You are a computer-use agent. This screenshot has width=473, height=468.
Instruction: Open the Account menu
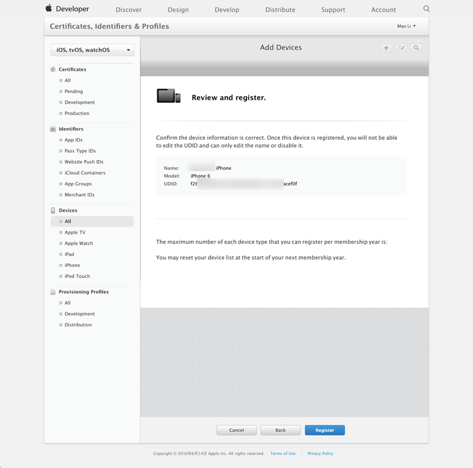pos(383,9)
